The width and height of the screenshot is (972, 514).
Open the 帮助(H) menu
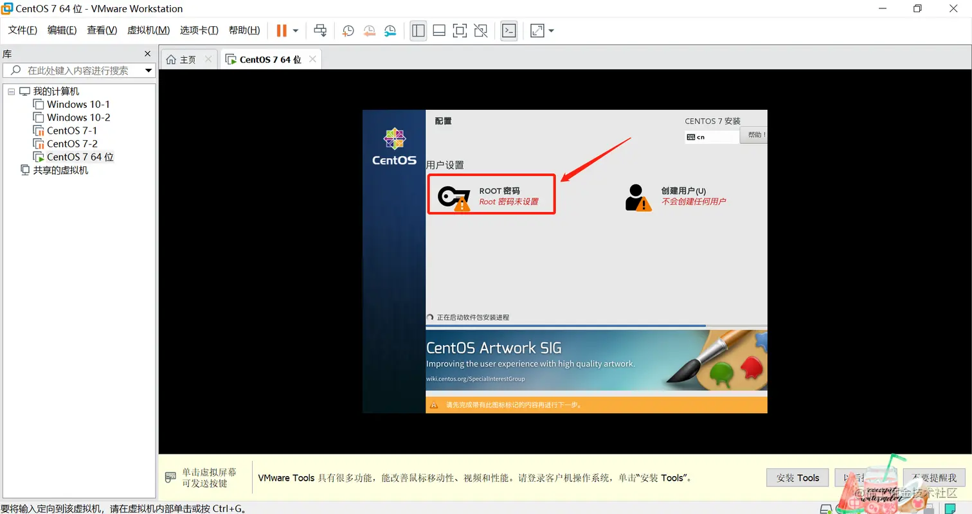244,30
